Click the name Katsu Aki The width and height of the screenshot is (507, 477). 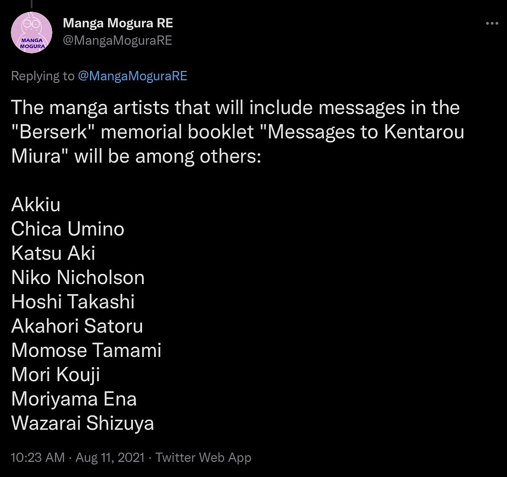coord(53,253)
